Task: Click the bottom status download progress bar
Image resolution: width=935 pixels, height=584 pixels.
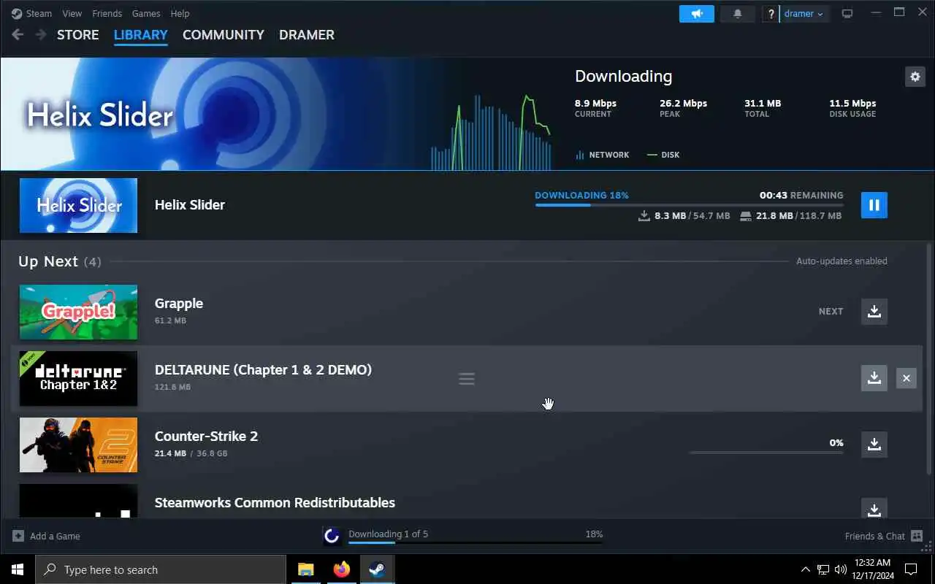Action: [x=476, y=542]
